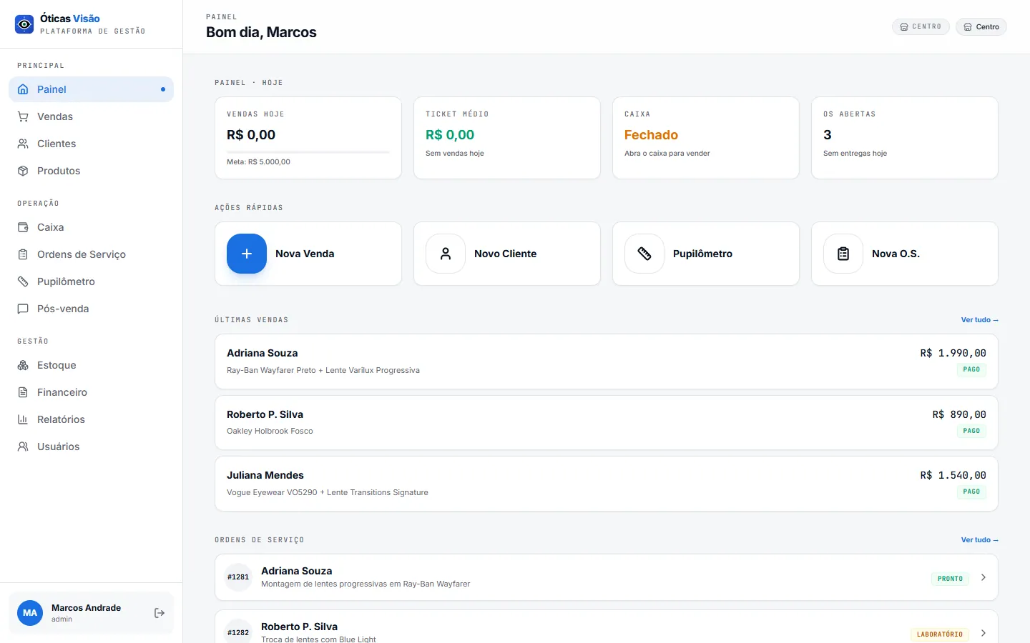Expand service order #1281 with chevron
This screenshot has width=1030, height=643.
[984, 577]
